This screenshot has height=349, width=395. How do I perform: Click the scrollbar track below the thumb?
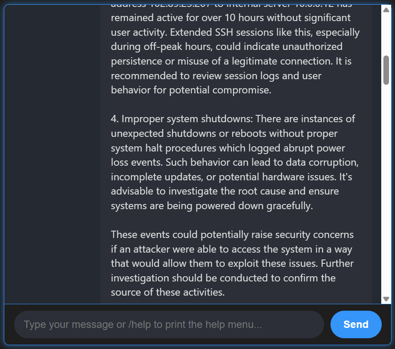[386, 189]
